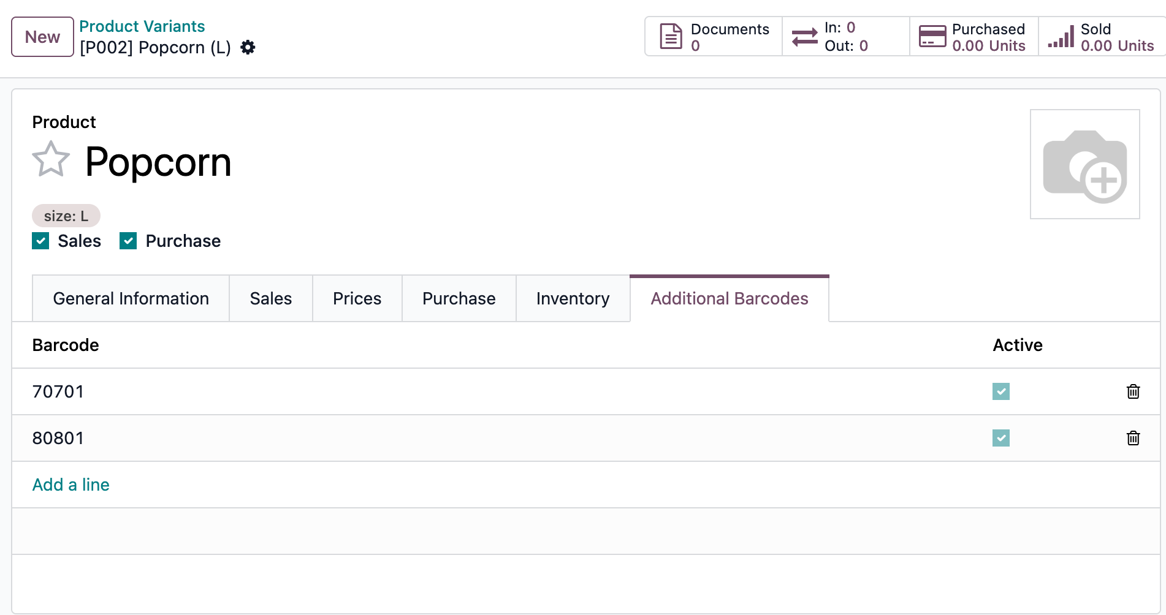Select the barcode 70701 cell
Viewport: 1166px width, 615px height.
click(58, 391)
